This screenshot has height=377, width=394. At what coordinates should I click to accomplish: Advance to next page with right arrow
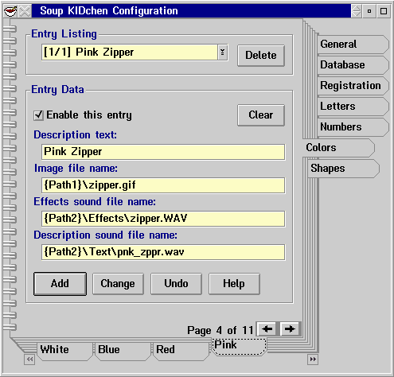point(290,329)
